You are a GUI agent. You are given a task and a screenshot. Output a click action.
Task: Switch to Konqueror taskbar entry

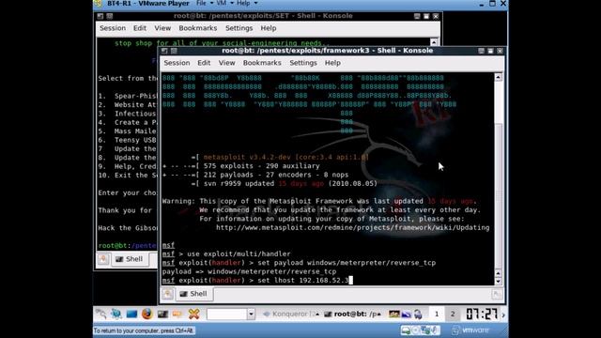click(x=290, y=315)
